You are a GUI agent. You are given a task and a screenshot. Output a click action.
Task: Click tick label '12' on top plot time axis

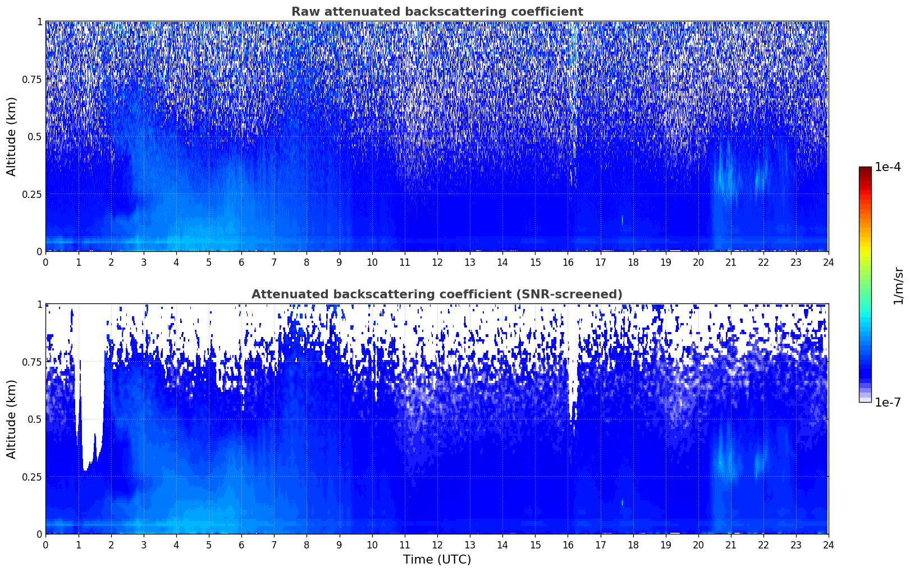[437, 262]
